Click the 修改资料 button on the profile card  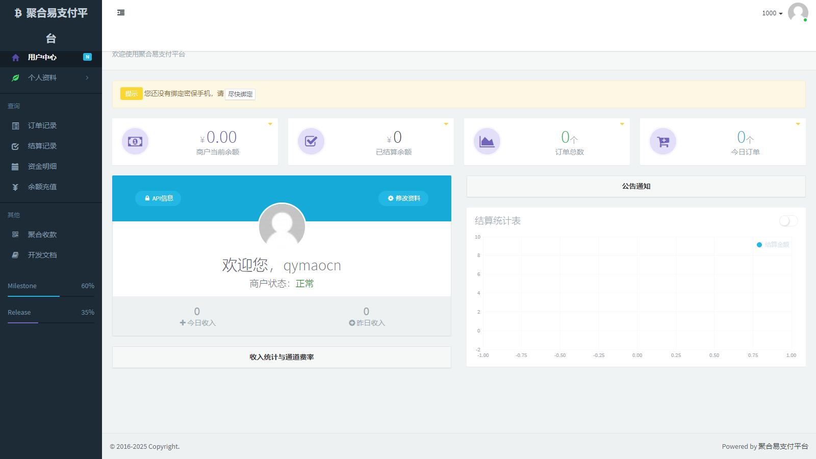tap(403, 198)
